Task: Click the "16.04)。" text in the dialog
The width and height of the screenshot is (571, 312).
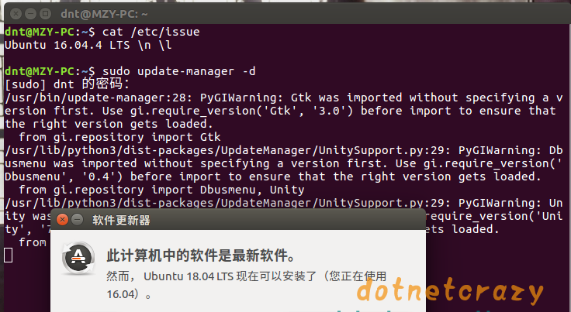Action: point(129,294)
